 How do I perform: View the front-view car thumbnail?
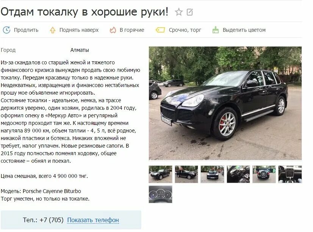[x=212, y=174]
